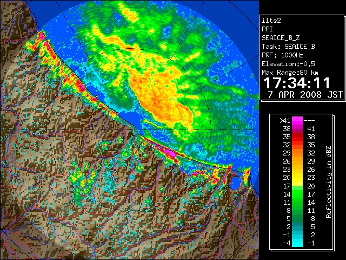Click the magenta swatch beside ">41"
Viewport: 346px width, 260px height.
point(297,120)
